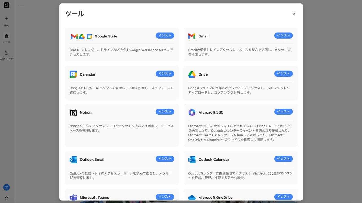
Task: Click the Google Workspace Suite description text
Action: point(121,52)
